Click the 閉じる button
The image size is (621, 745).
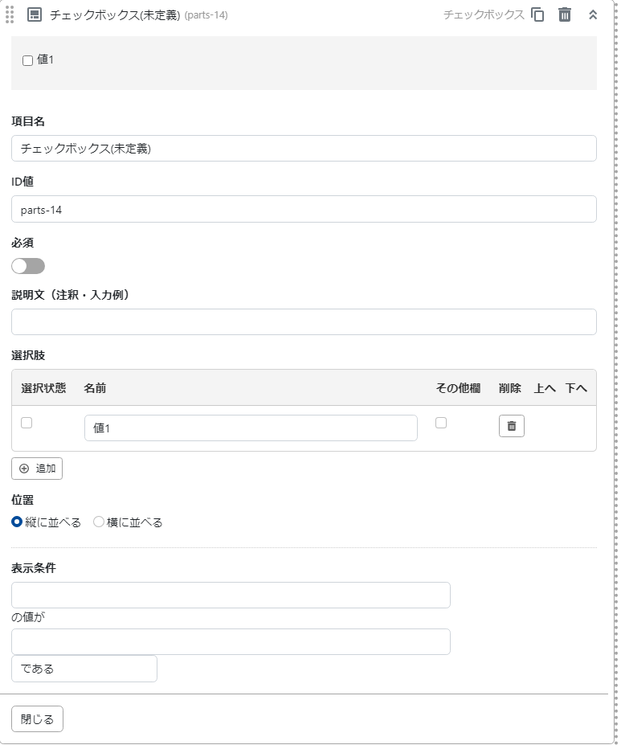(x=37, y=719)
